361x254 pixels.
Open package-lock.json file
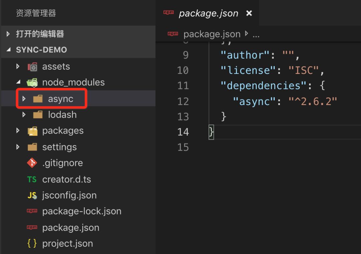[x=82, y=211]
